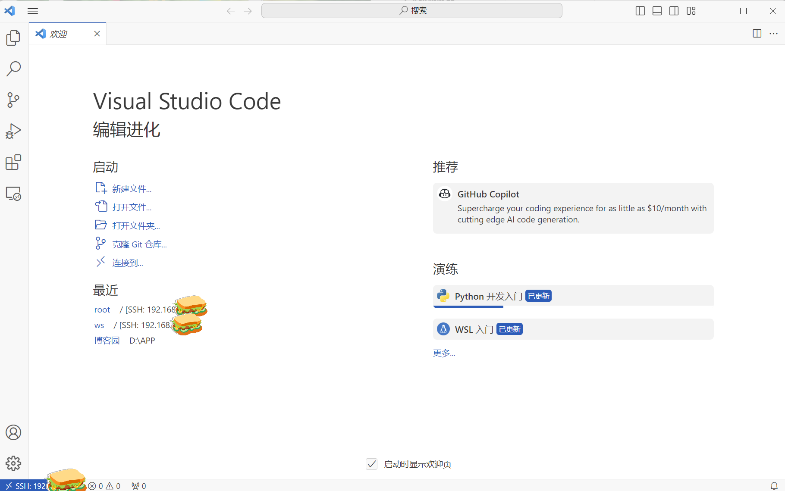The width and height of the screenshot is (785, 491).
Task: Toggle the primary side bar layout icon
Action: (641, 11)
